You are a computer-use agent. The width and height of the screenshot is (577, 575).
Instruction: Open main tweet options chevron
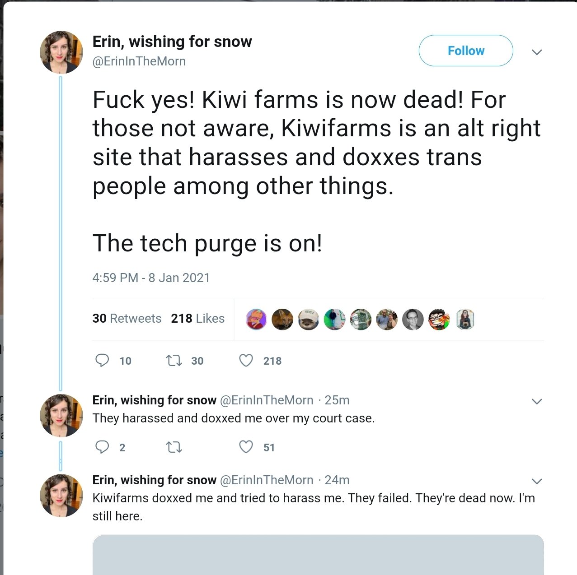click(x=536, y=52)
